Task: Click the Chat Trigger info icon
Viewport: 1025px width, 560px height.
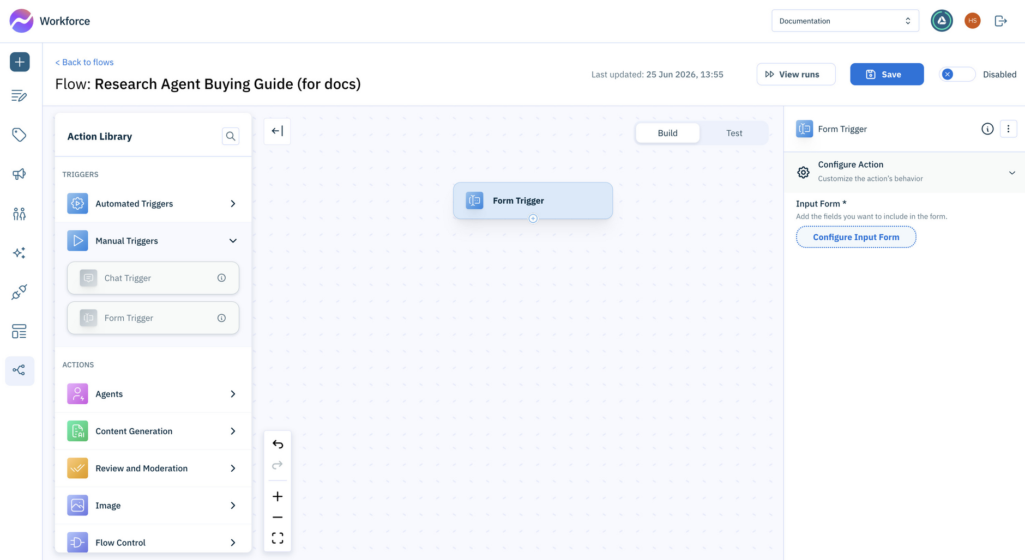Action: 221,278
